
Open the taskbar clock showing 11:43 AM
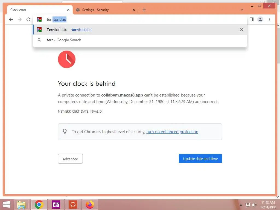click(x=268, y=205)
